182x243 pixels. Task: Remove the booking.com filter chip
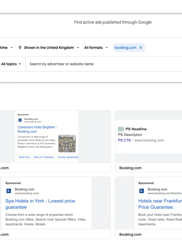tap(141, 48)
